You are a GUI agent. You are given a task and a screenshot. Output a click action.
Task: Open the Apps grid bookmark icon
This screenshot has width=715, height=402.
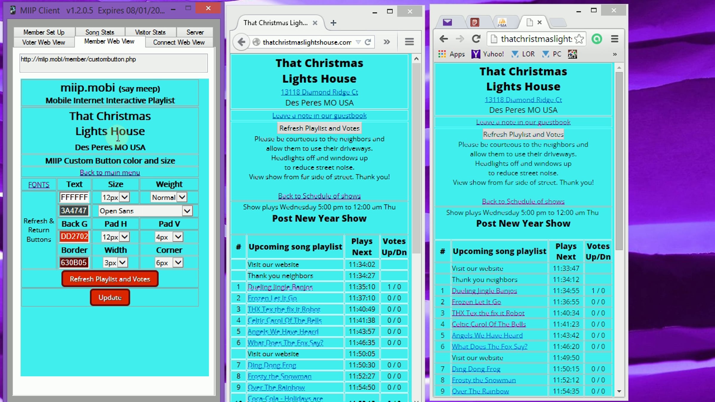coord(442,54)
